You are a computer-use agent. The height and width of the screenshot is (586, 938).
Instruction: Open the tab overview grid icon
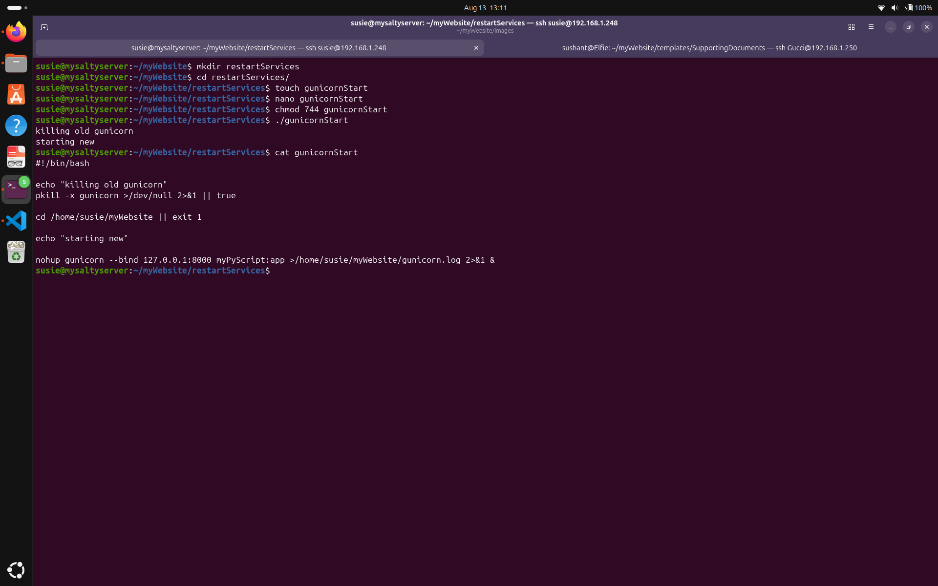(x=852, y=27)
